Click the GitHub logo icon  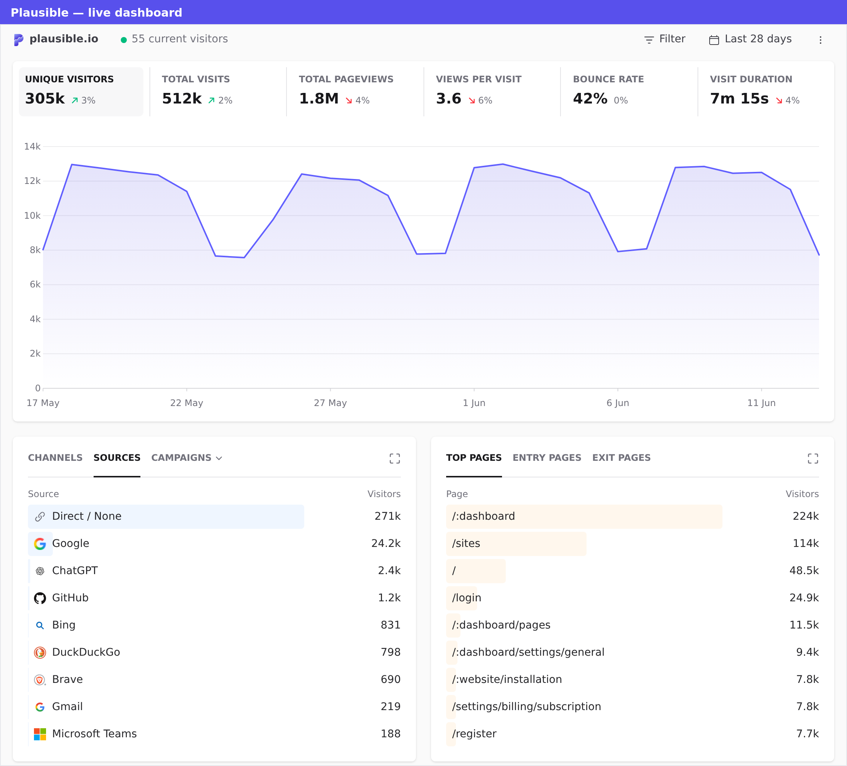(40, 598)
